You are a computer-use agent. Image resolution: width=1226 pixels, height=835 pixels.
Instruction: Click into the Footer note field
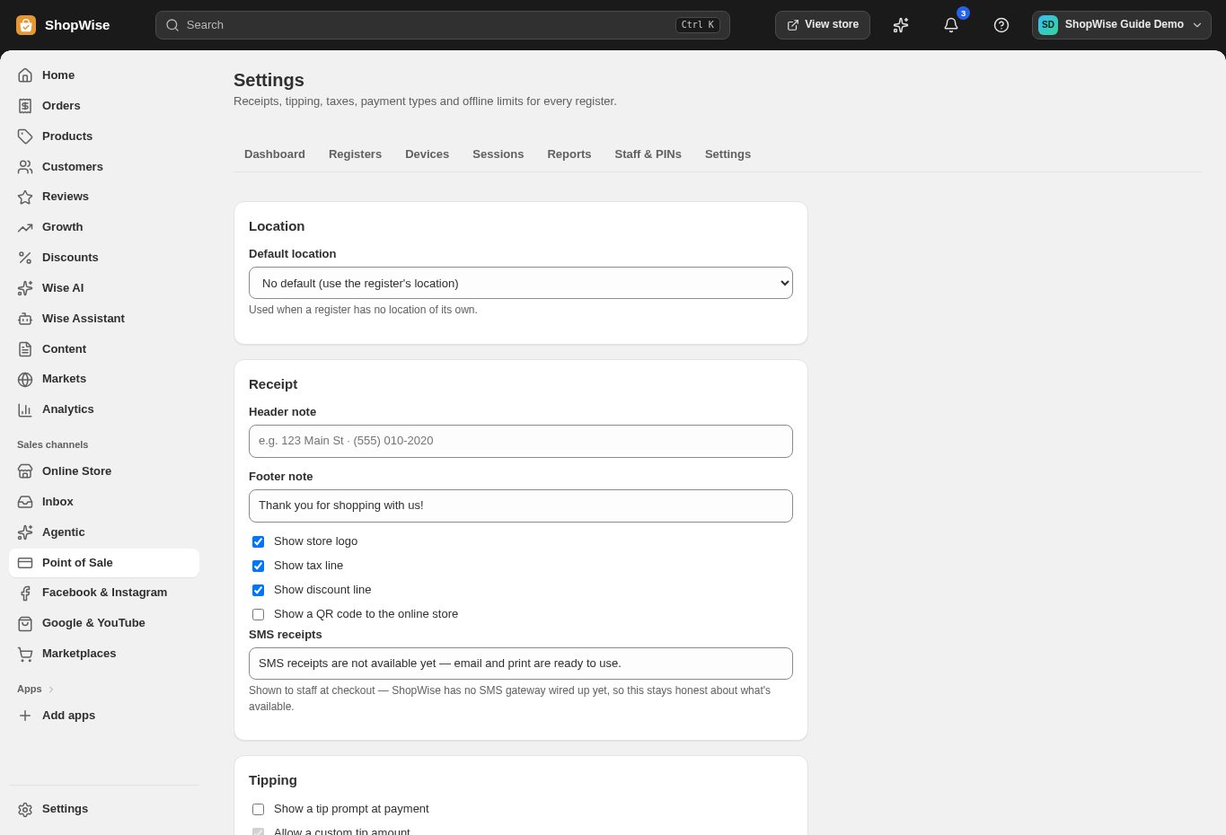tap(521, 505)
